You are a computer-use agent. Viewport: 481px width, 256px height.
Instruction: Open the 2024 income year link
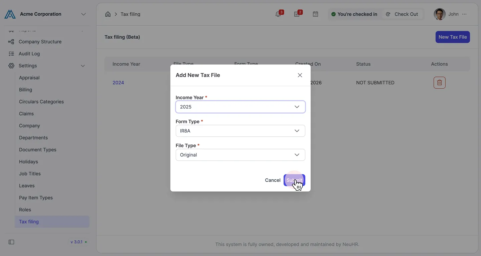[x=118, y=83]
